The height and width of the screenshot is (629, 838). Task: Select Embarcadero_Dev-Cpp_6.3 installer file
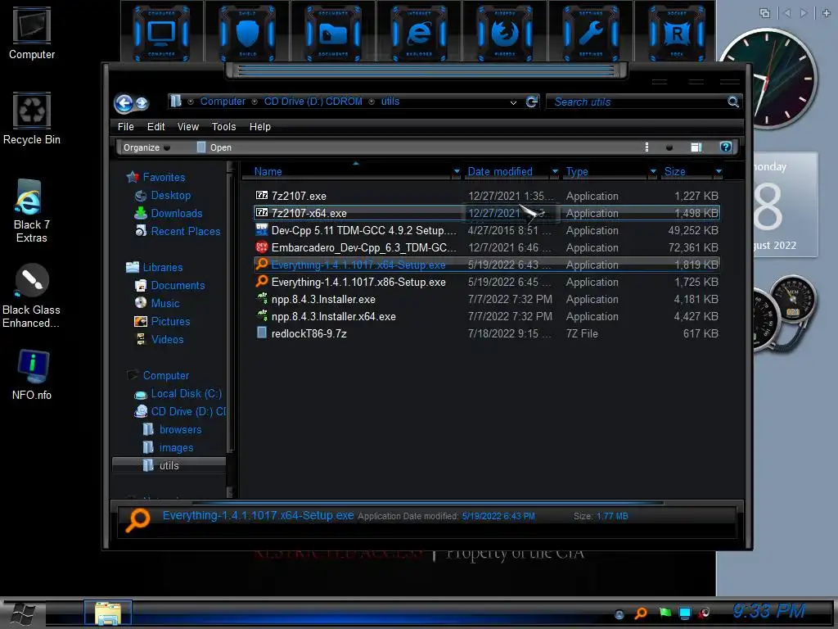click(486, 247)
